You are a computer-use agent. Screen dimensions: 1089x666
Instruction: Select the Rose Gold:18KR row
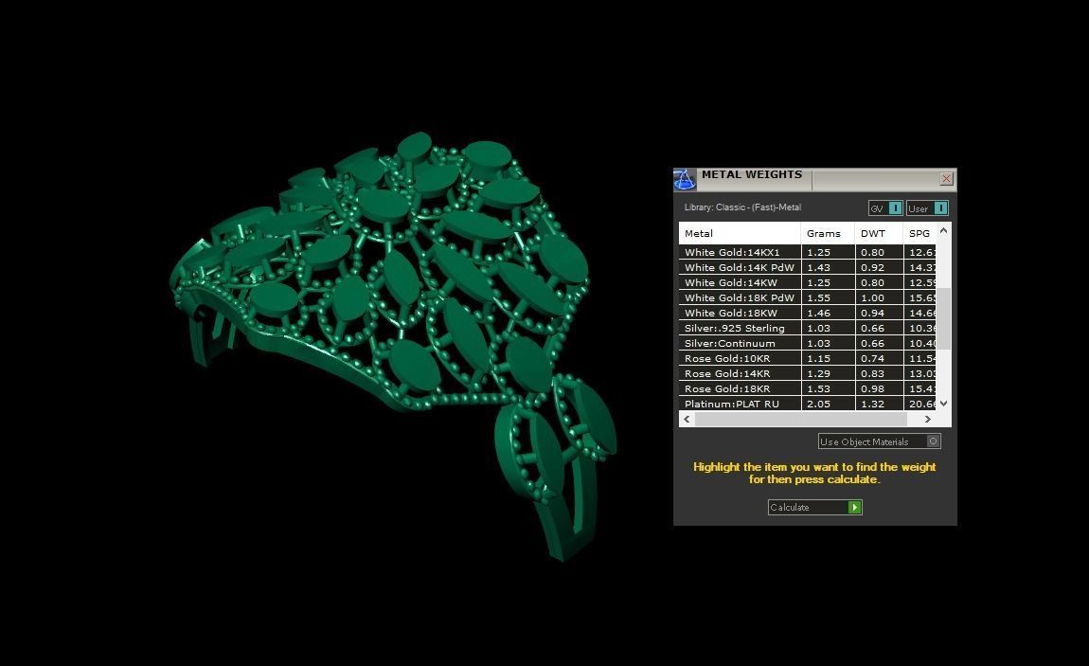[807, 389]
